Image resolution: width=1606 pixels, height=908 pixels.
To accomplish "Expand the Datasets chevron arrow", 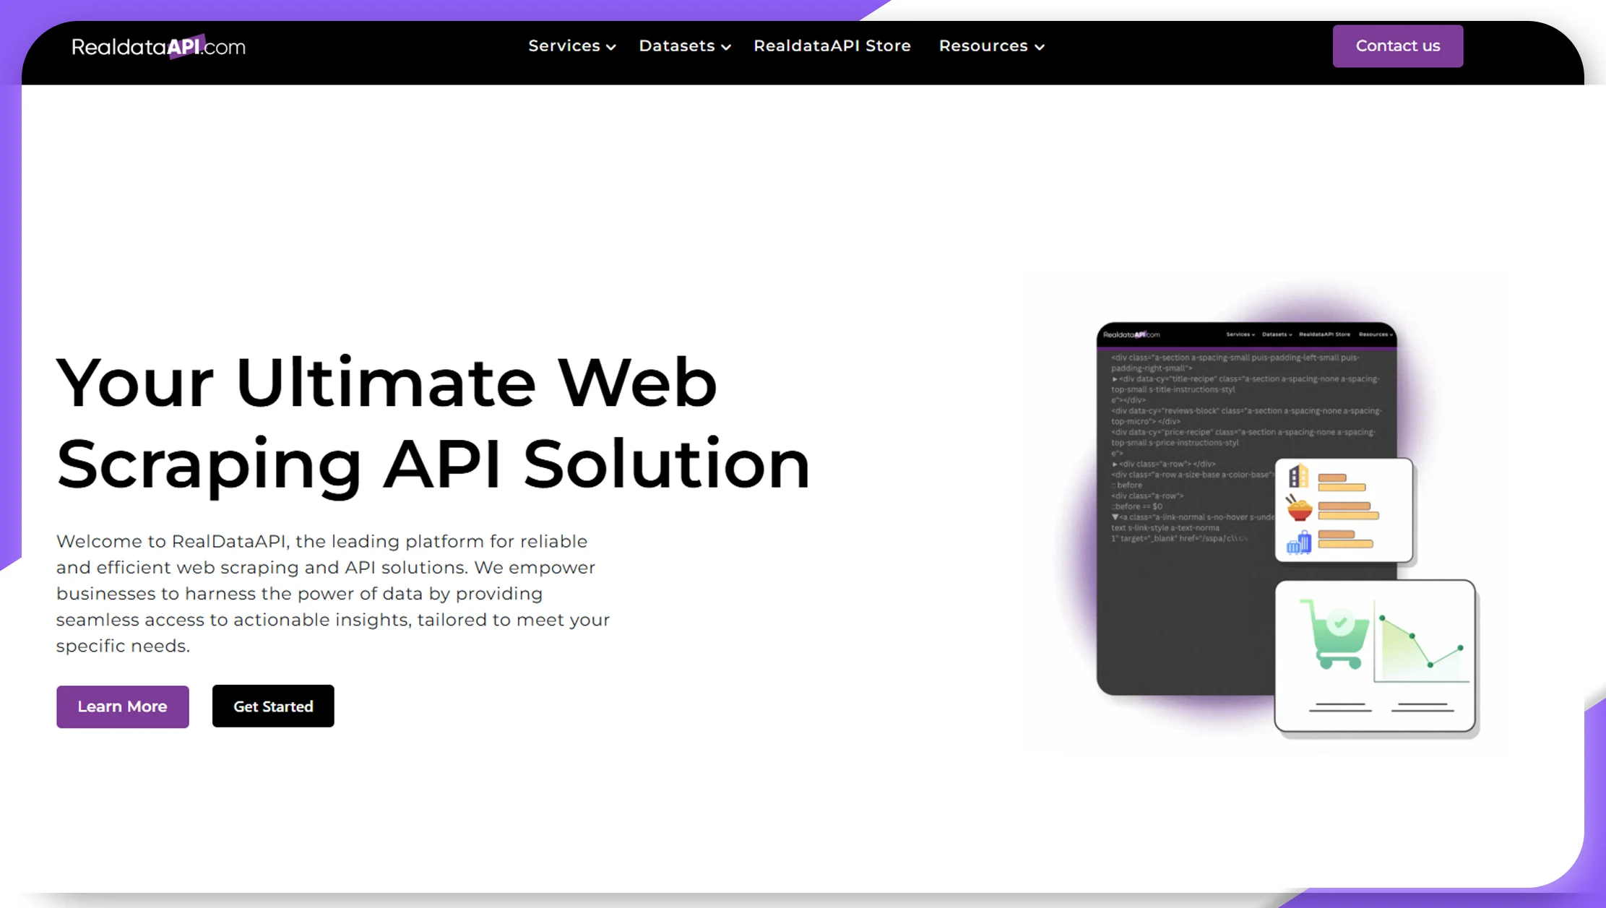I will 726,47.
